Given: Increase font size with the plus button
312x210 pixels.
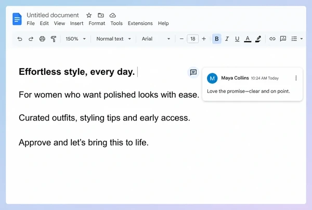Looking at the screenshot, I should click(204, 39).
